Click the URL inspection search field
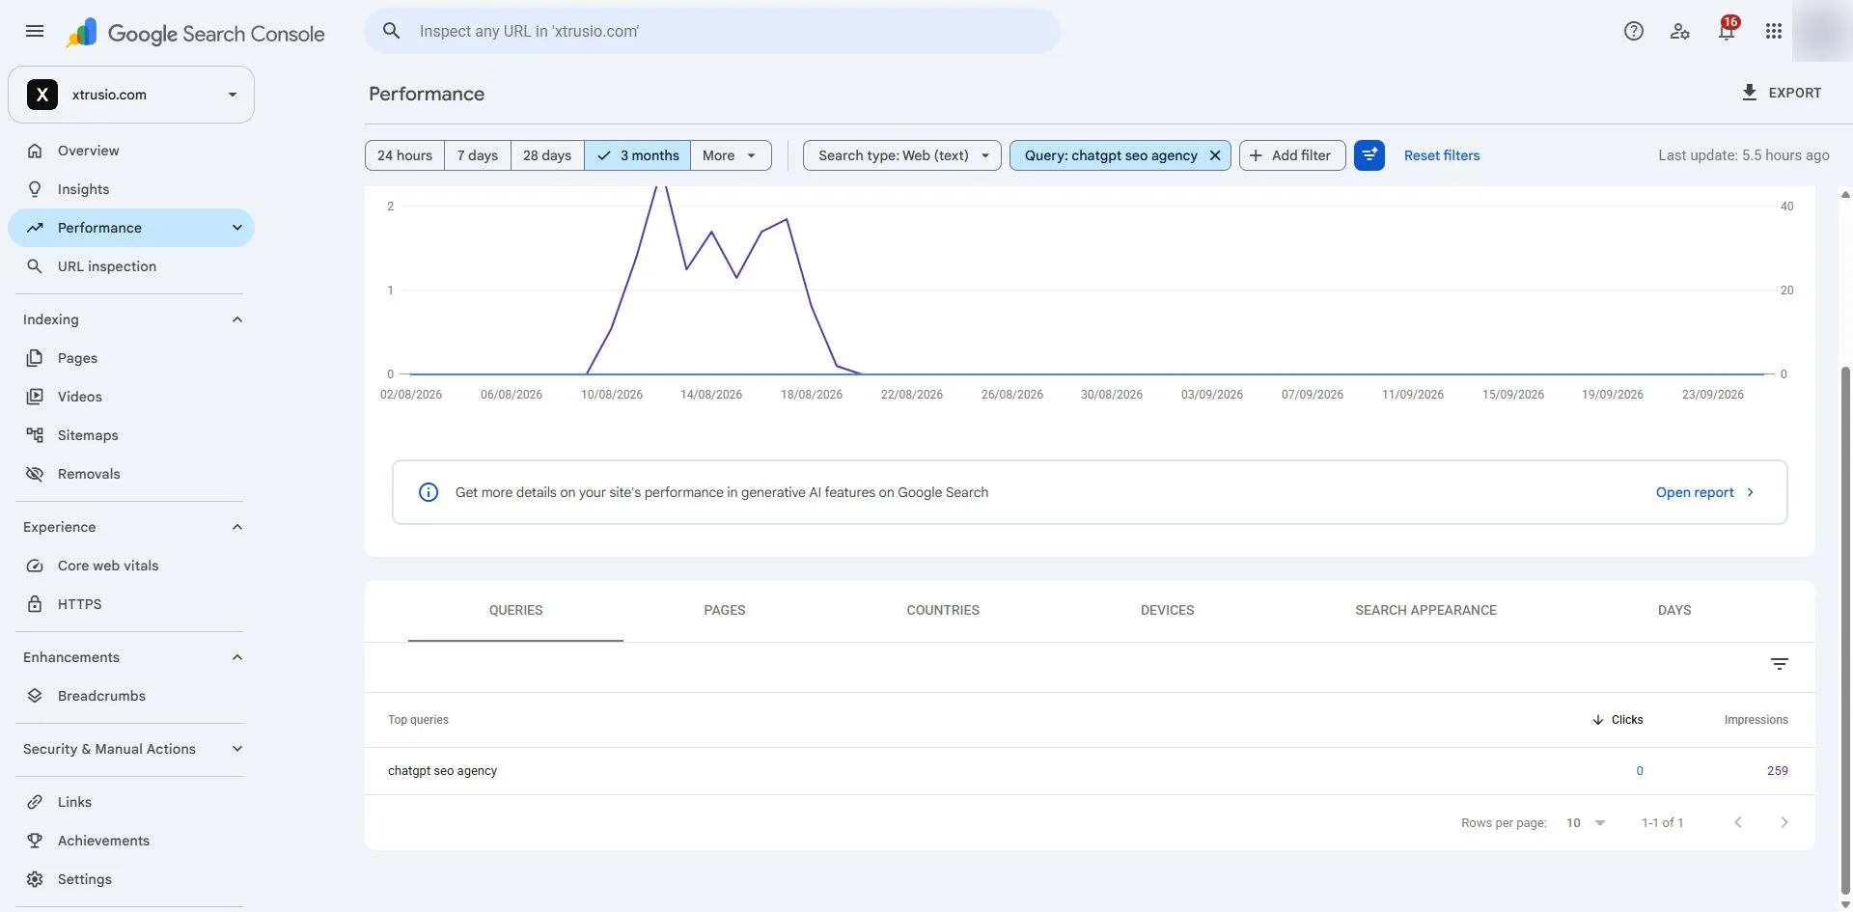 (712, 31)
